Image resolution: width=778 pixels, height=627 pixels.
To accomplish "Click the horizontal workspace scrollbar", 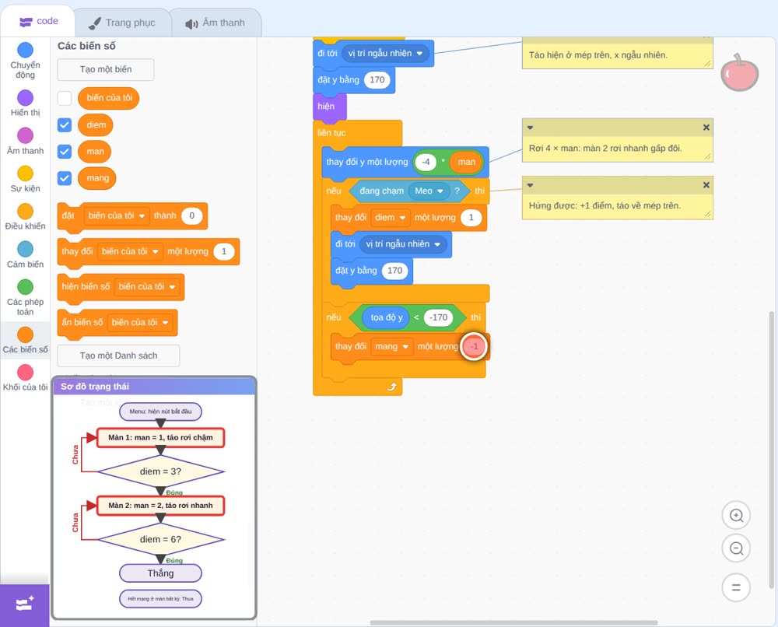I will (514, 622).
